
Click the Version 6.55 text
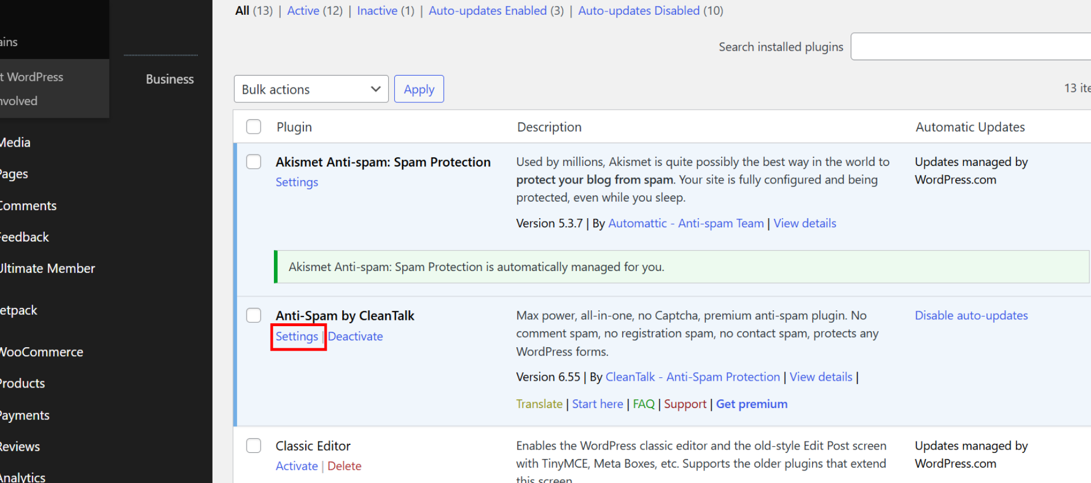(x=548, y=377)
